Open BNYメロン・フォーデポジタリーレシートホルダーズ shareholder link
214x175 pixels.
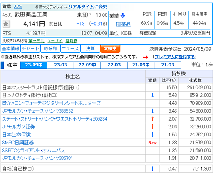click(x=51, y=103)
